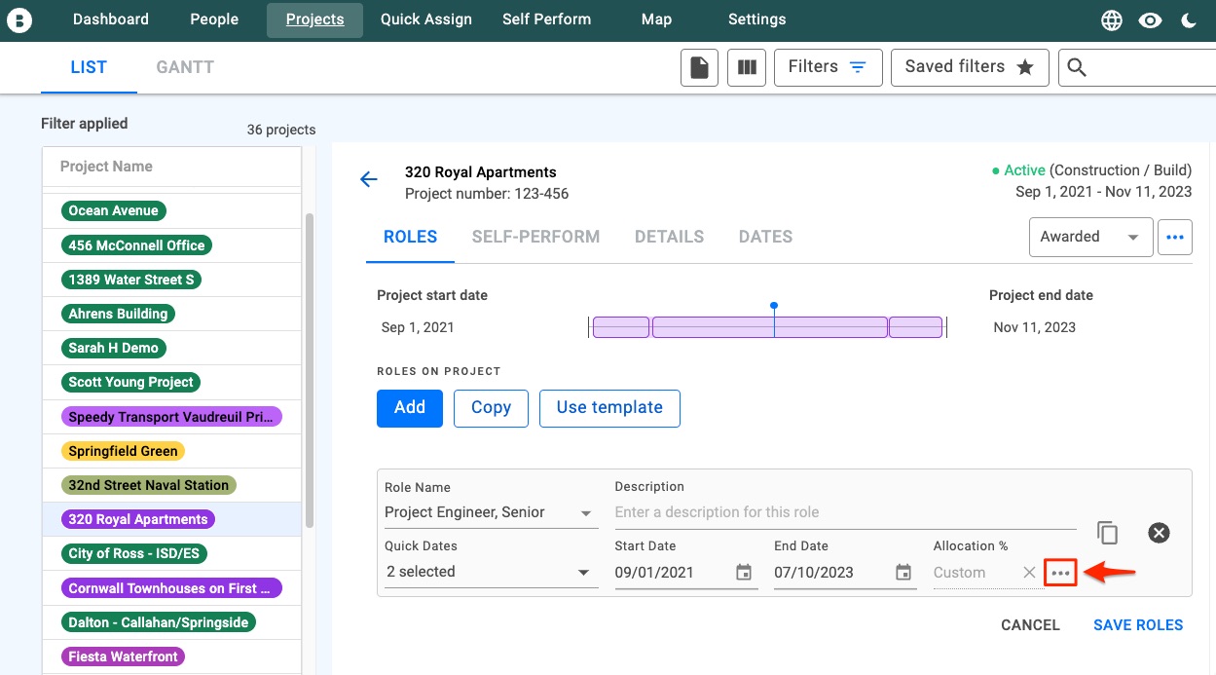Open the Projects menu

point(314,19)
